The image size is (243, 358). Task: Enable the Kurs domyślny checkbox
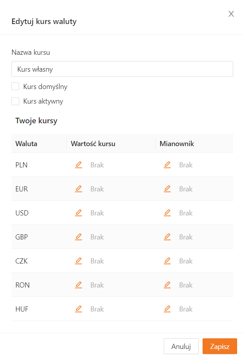(15, 87)
